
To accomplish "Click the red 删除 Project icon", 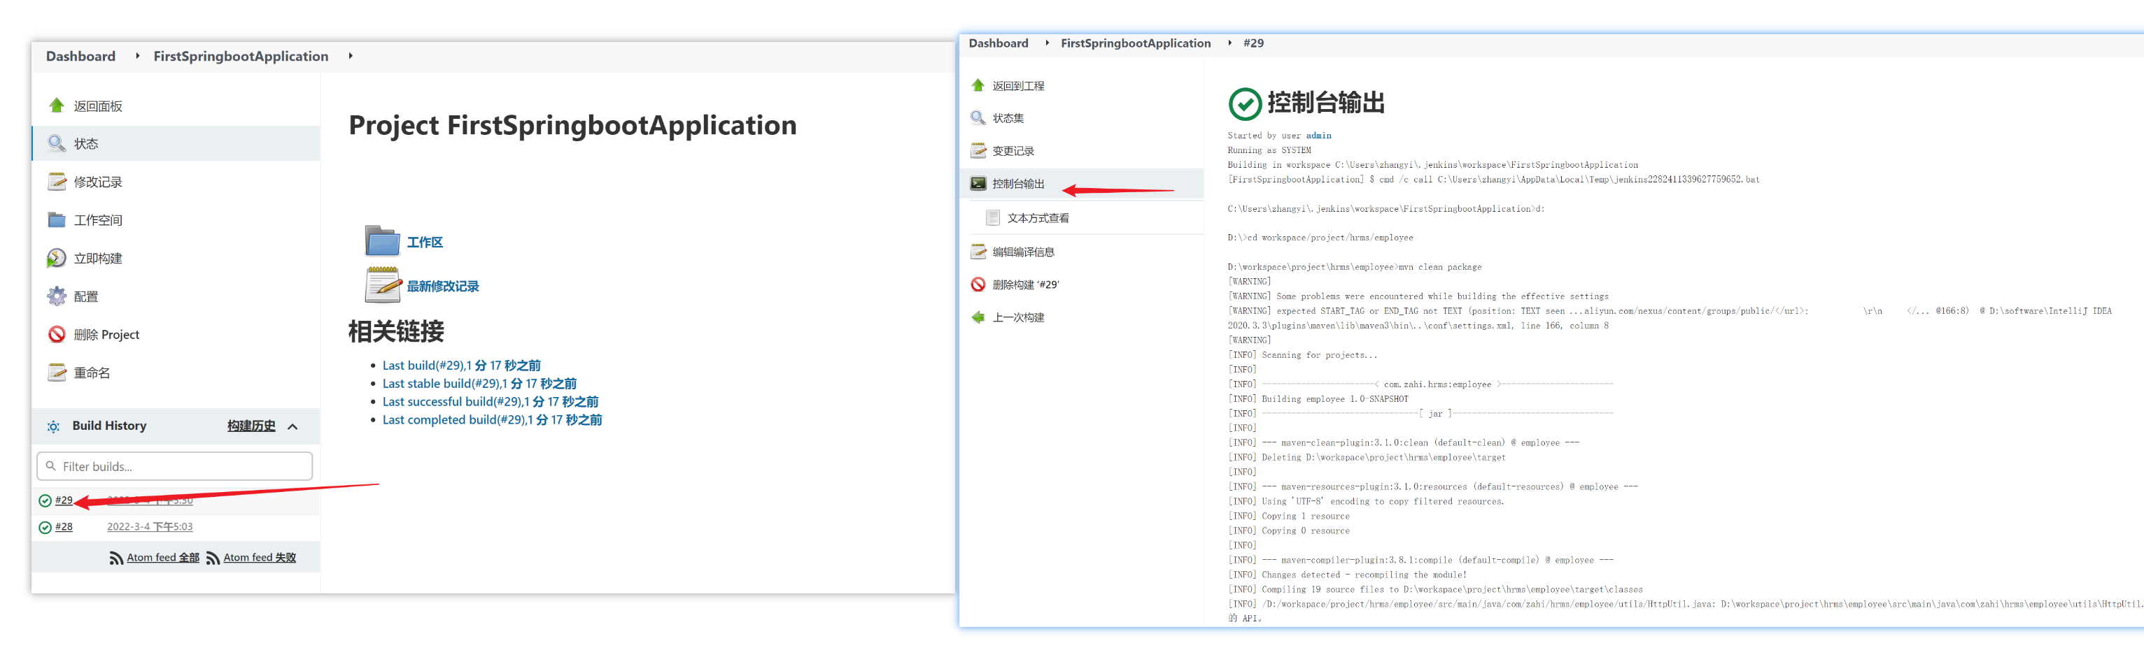I will pyautogui.click(x=57, y=334).
